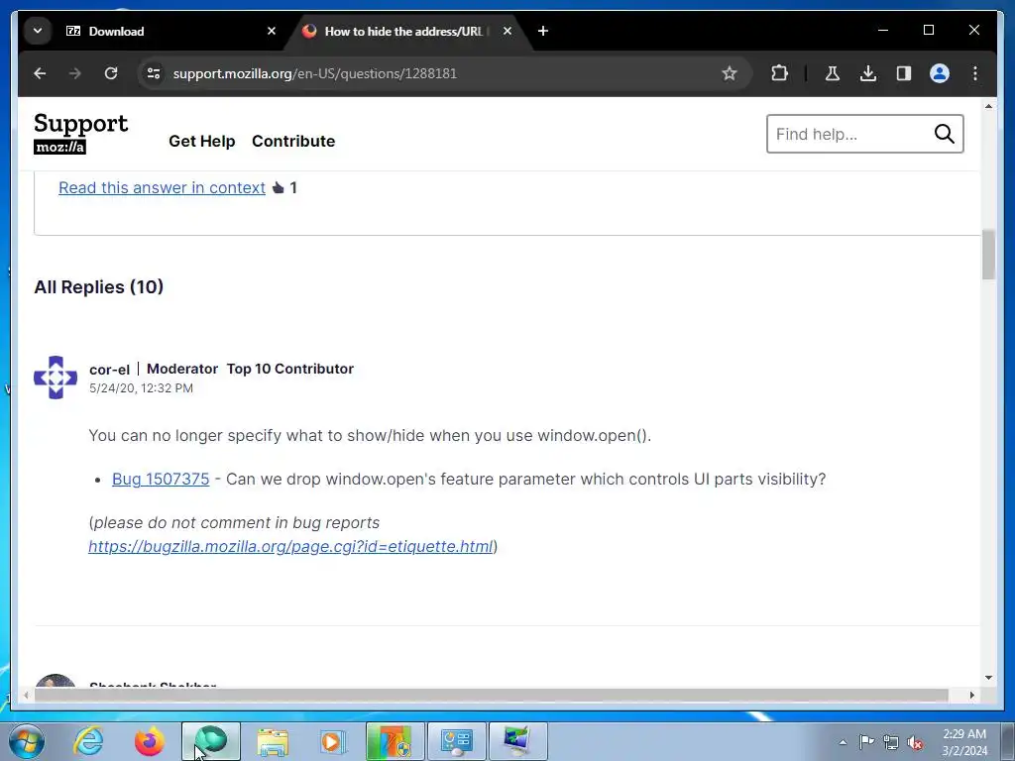The image size is (1015, 761).
Task: Go to Mozilla Support home logo
Action: click(81, 134)
